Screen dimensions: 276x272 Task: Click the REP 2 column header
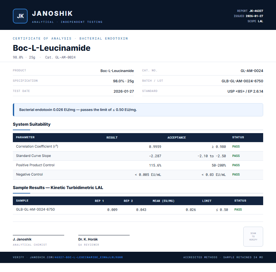coord(128,201)
